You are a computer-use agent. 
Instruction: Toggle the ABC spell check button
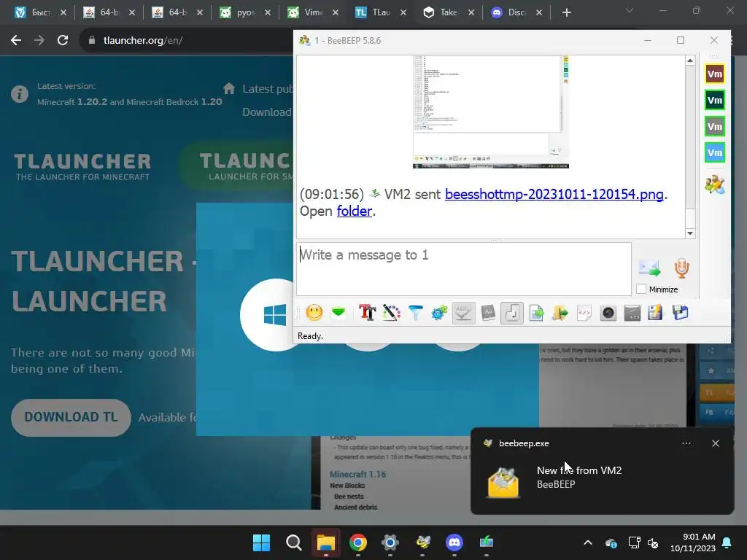click(x=463, y=313)
